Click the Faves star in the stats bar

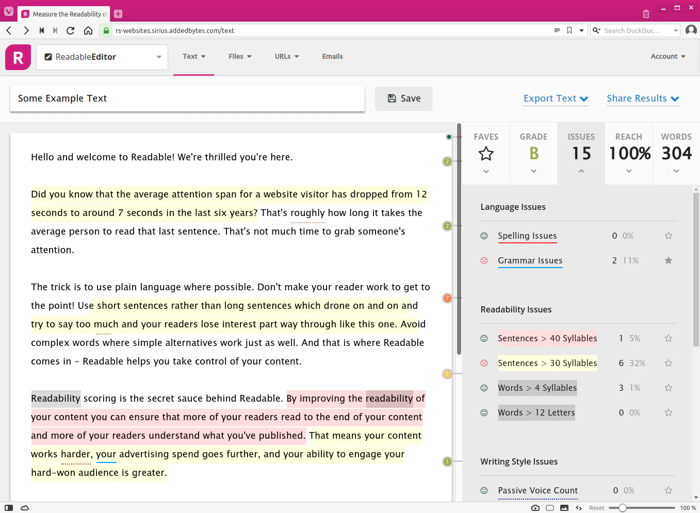coord(485,153)
